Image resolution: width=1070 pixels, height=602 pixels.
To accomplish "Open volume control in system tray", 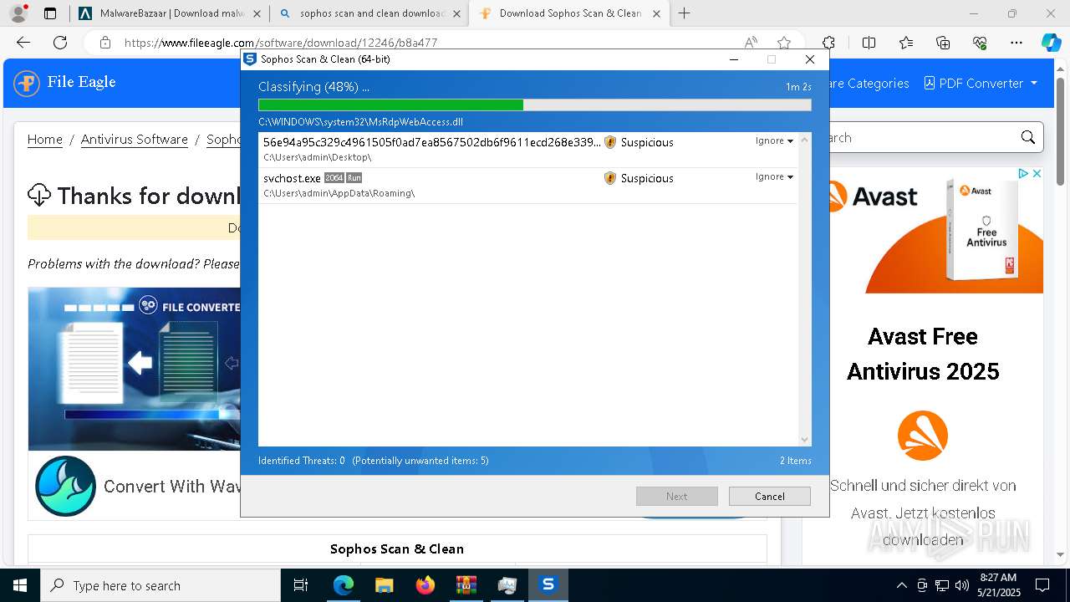I will click(x=961, y=585).
